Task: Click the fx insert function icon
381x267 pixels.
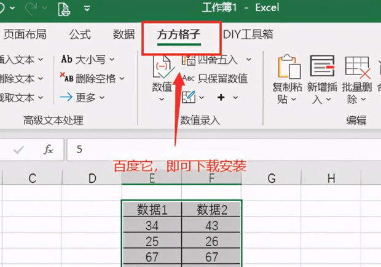Action: pyautogui.click(x=49, y=149)
